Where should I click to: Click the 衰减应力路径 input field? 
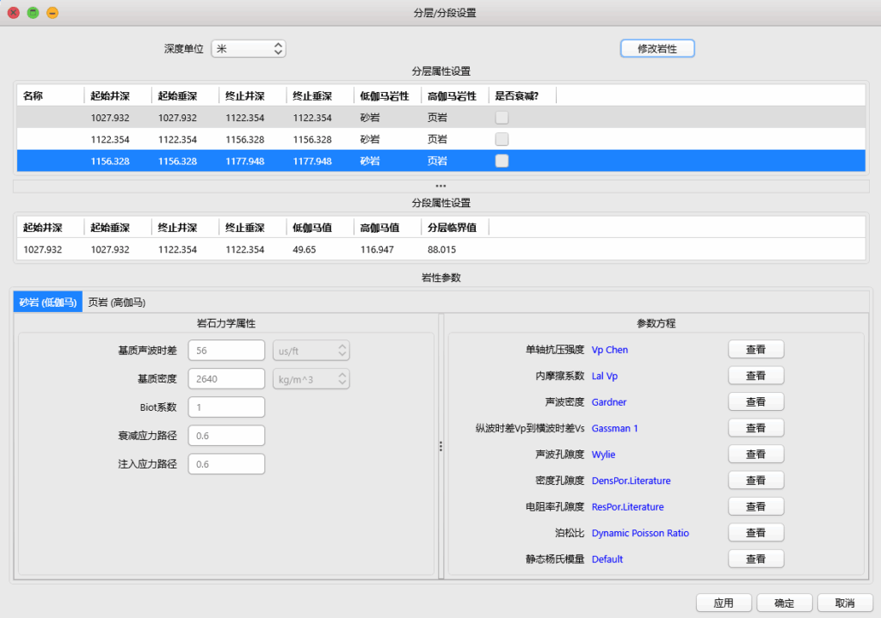[x=226, y=436]
